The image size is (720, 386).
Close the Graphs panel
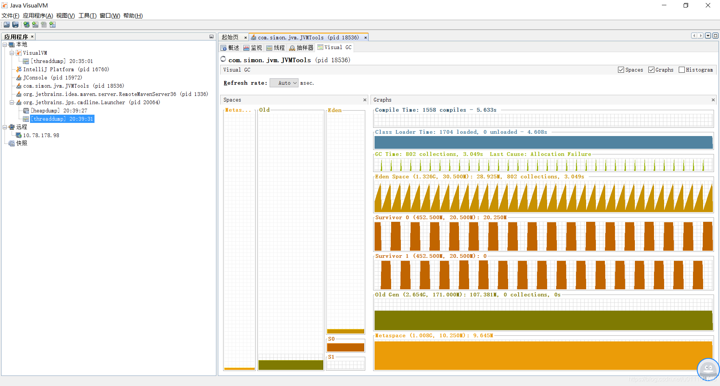713,100
